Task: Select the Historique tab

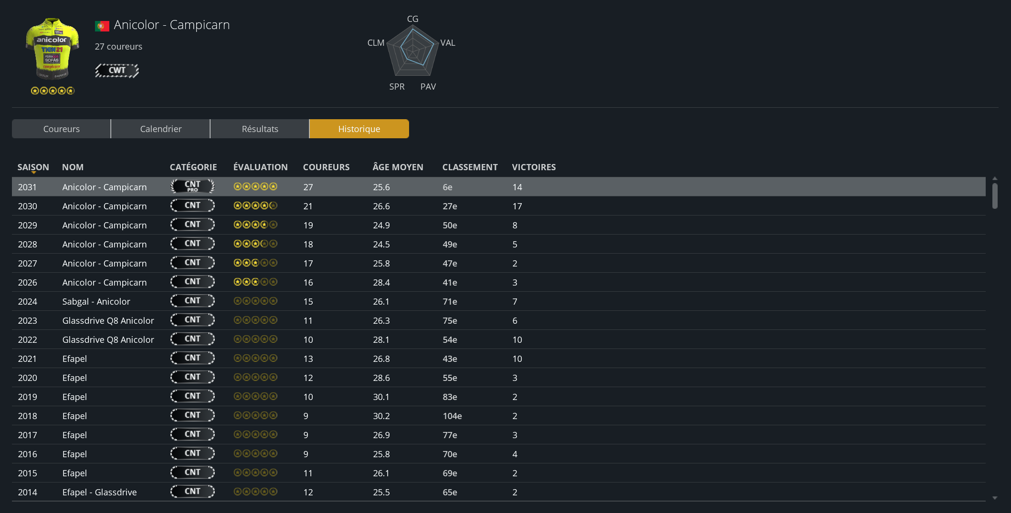Action: [359, 129]
